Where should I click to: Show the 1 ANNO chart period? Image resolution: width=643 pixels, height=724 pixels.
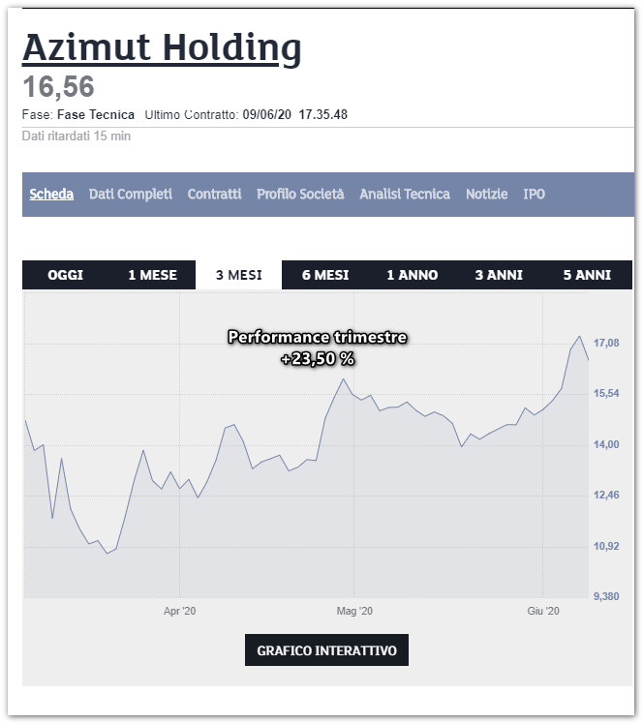[412, 275]
